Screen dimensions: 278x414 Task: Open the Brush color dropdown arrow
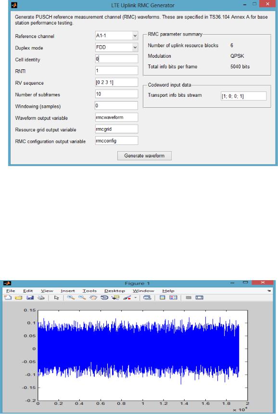[x=136, y=298]
